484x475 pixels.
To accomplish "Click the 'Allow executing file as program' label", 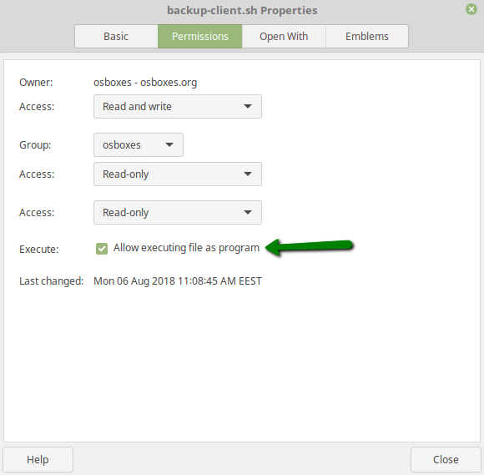I will (x=186, y=248).
